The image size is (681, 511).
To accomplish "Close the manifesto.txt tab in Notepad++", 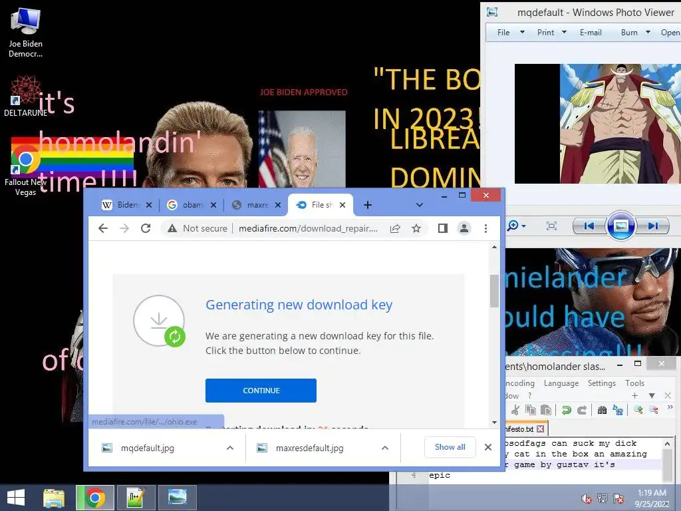I will click(x=540, y=429).
